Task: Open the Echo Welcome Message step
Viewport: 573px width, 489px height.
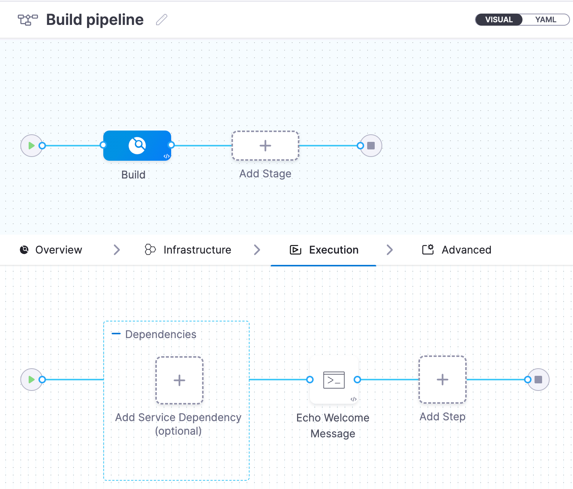Action: [333, 380]
